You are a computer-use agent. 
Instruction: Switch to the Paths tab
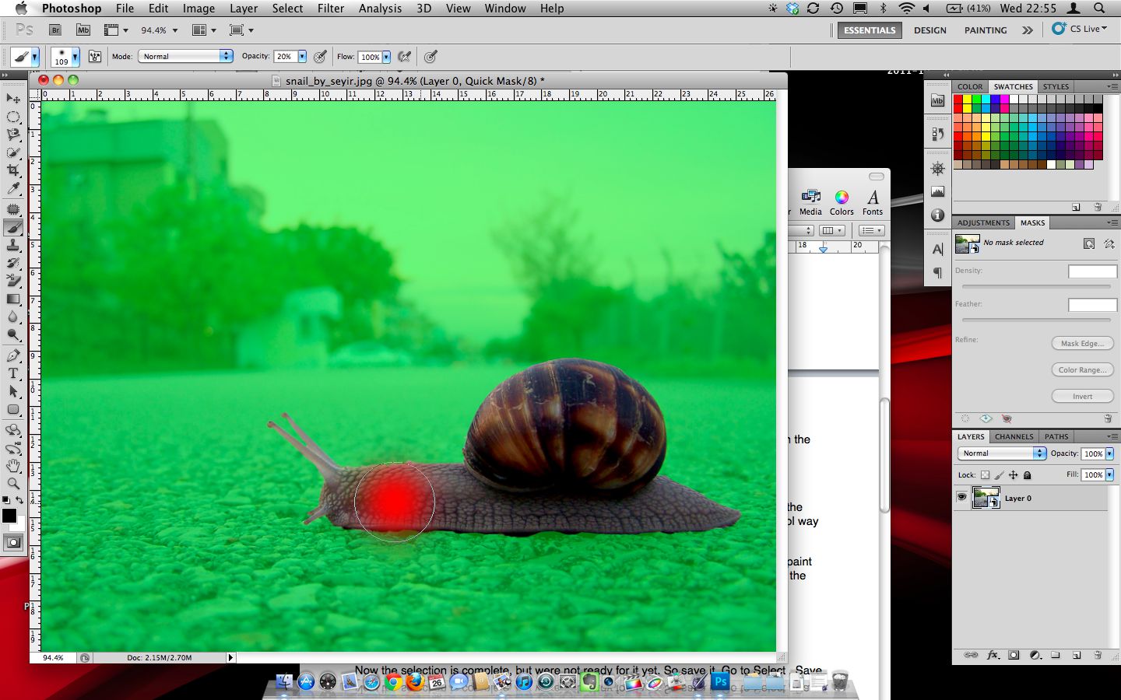click(x=1056, y=436)
